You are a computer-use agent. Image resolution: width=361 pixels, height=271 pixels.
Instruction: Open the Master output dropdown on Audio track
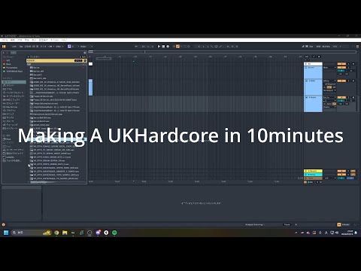pyautogui.click(x=329, y=107)
